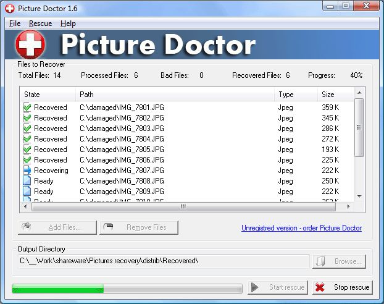384x304 pixels.
Task: Click the Recovering state text
Action: pos(51,171)
